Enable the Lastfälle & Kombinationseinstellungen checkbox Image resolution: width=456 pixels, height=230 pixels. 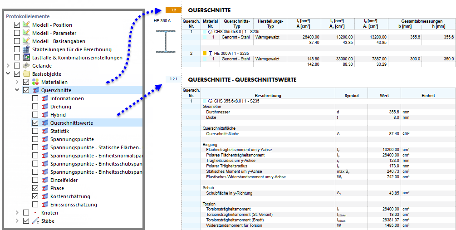click(17, 58)
